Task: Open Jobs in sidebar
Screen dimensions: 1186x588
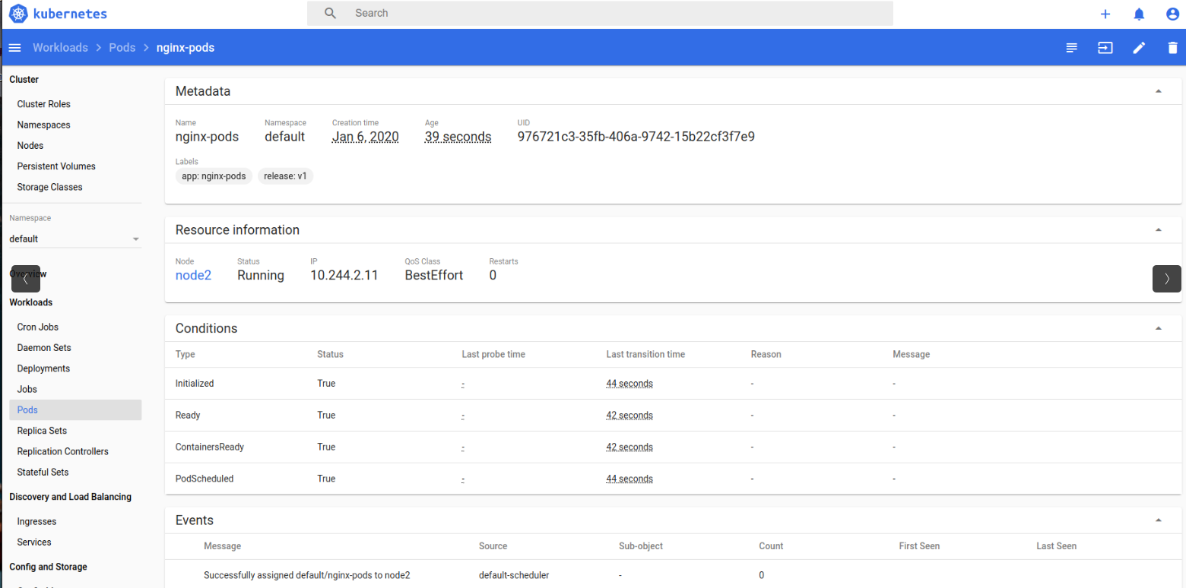Action: (27, 389)
